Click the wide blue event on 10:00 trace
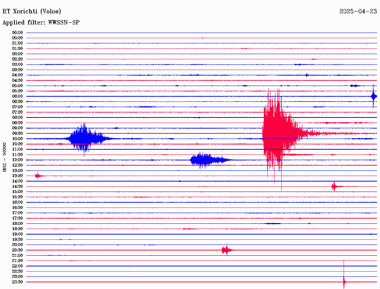380x289 pixels. pos(88,139)
